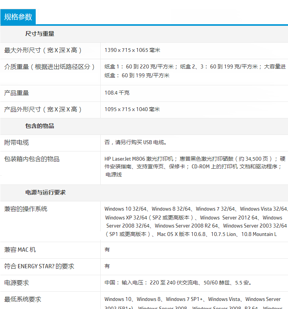This screenshot has width=288, height=309.
Task: Click the 尺寸与重量 section header
Action: pyautogui.click(x=40, y=34)
